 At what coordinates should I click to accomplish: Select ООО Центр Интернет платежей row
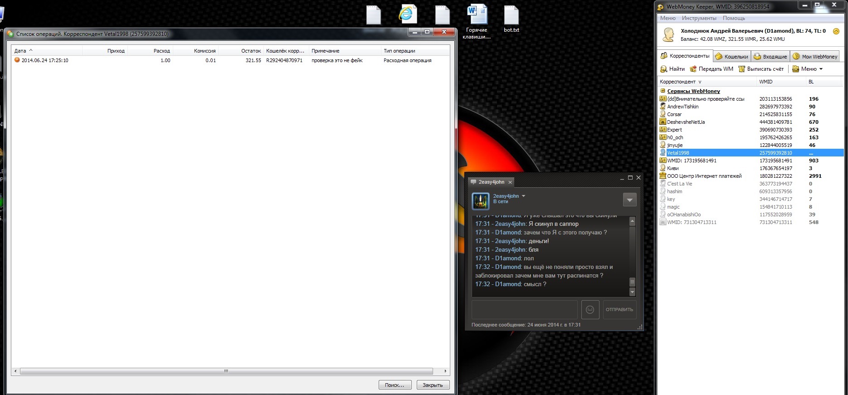click(x=751, y=176)
